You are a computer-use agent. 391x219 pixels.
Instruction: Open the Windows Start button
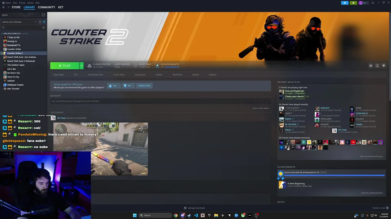(x=135, y=215)
